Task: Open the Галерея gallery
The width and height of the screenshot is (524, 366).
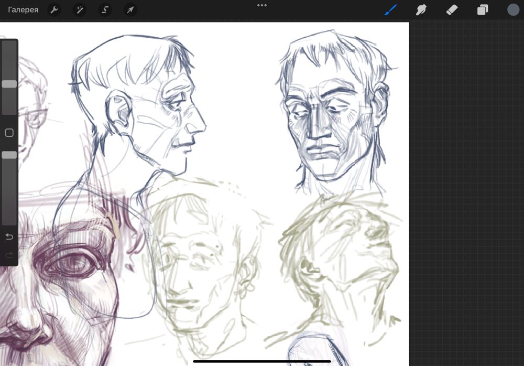Action: 23,10
